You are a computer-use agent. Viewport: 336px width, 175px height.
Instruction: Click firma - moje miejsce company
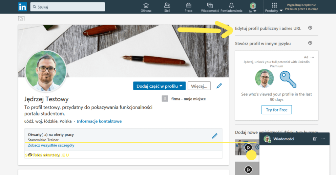(x=188, y=99)
